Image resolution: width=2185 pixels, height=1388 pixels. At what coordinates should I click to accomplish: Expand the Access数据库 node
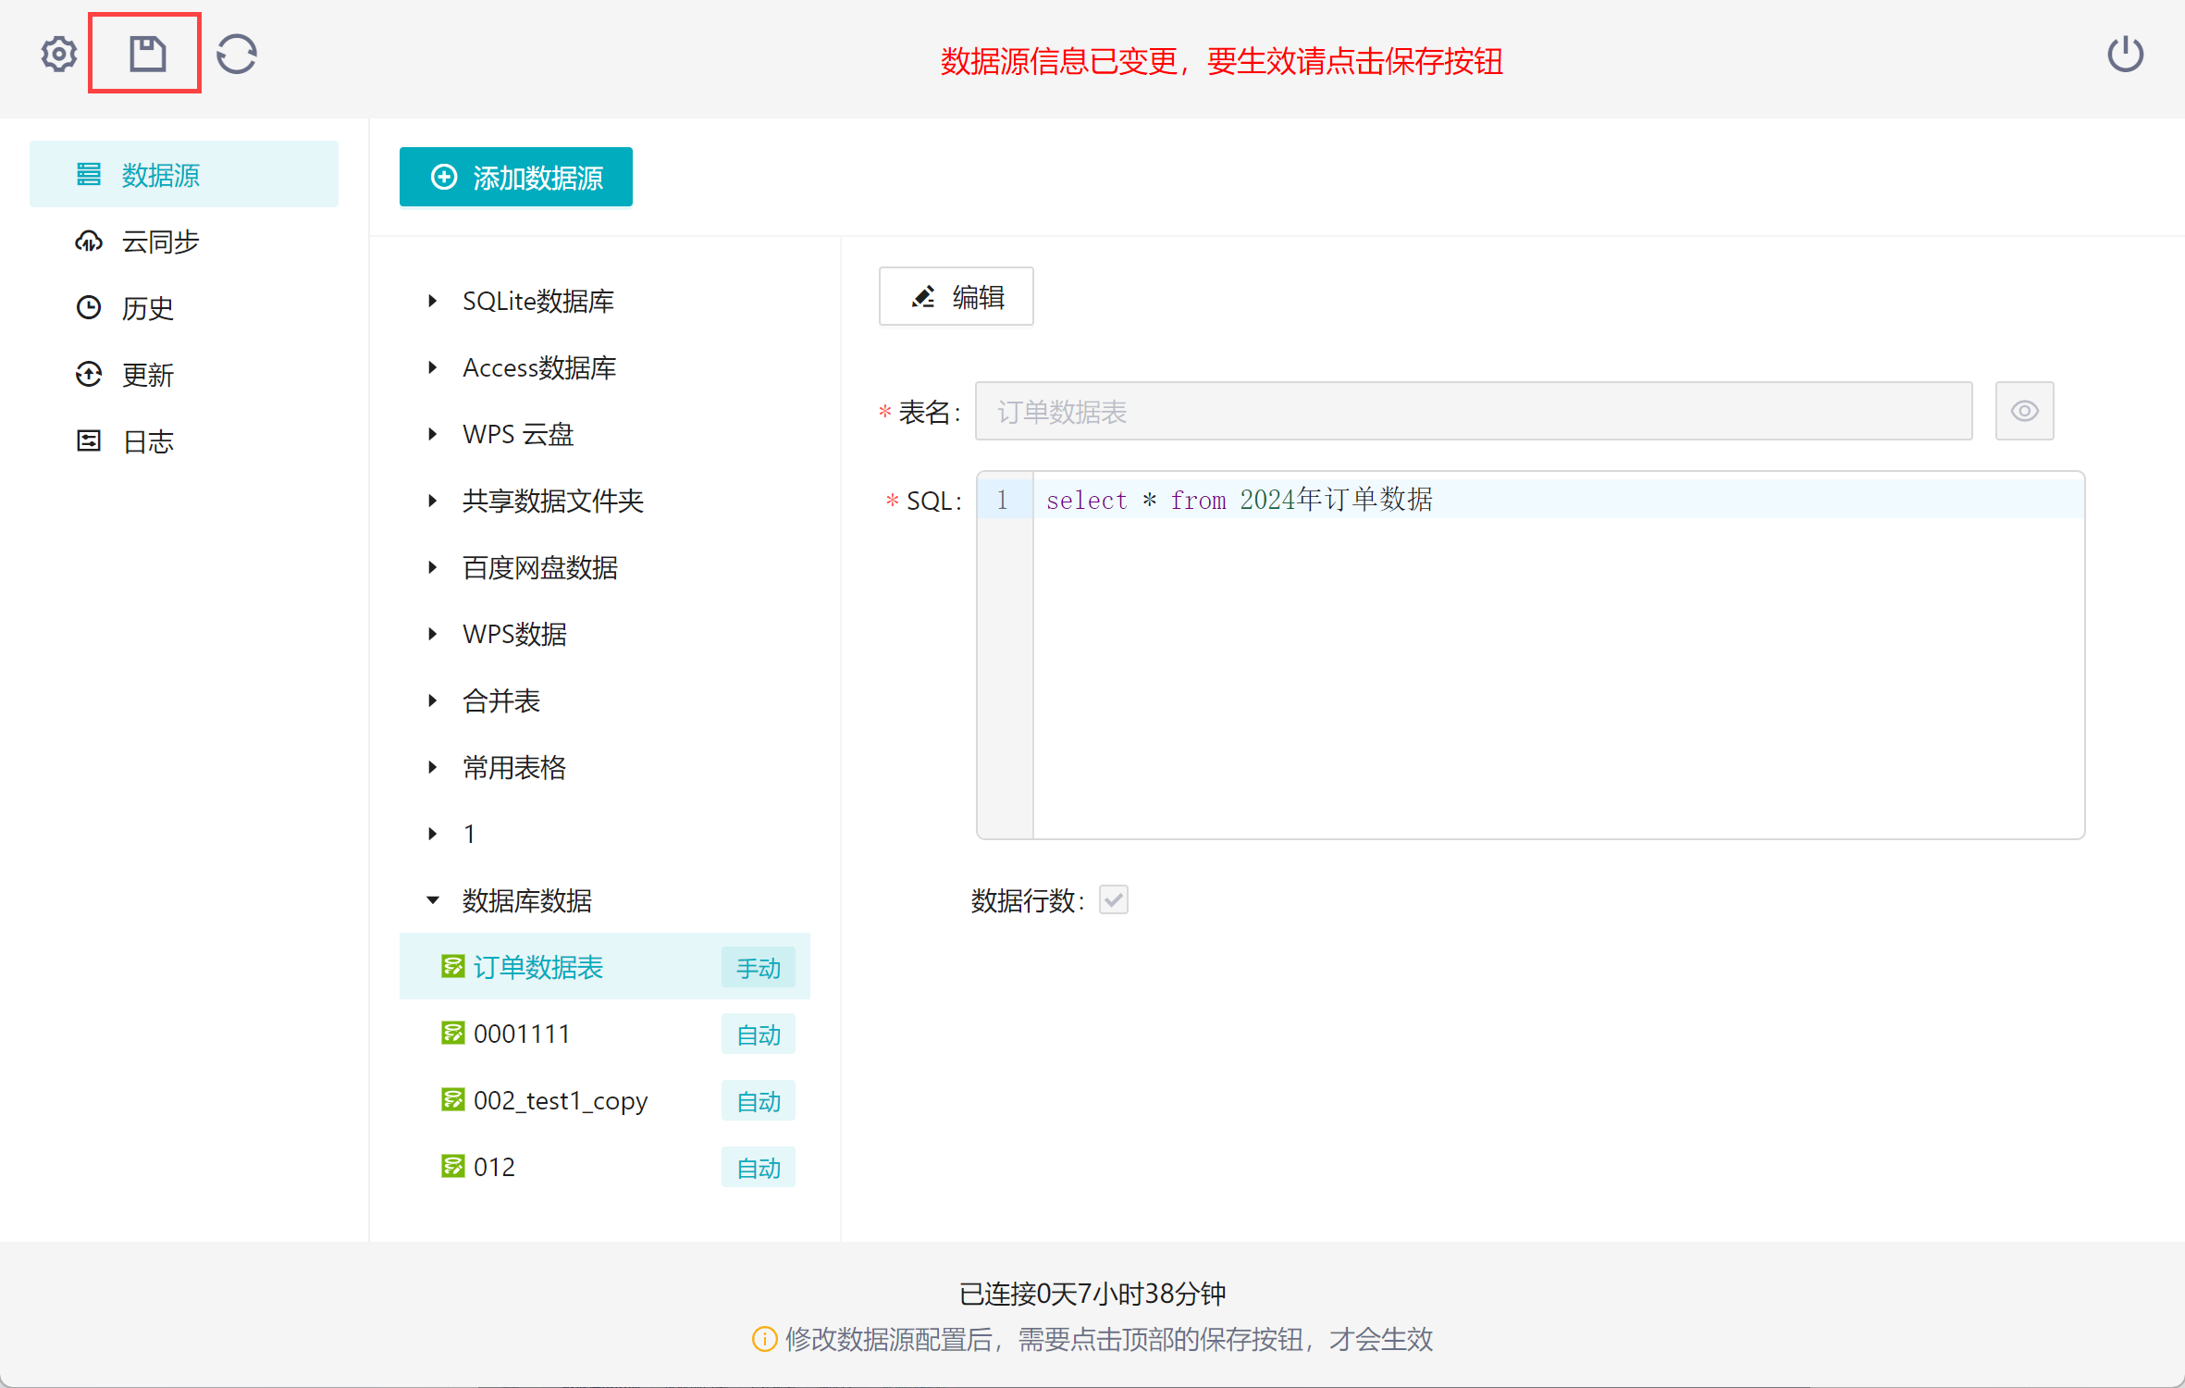pyautogui.click(x=432, y=367)
